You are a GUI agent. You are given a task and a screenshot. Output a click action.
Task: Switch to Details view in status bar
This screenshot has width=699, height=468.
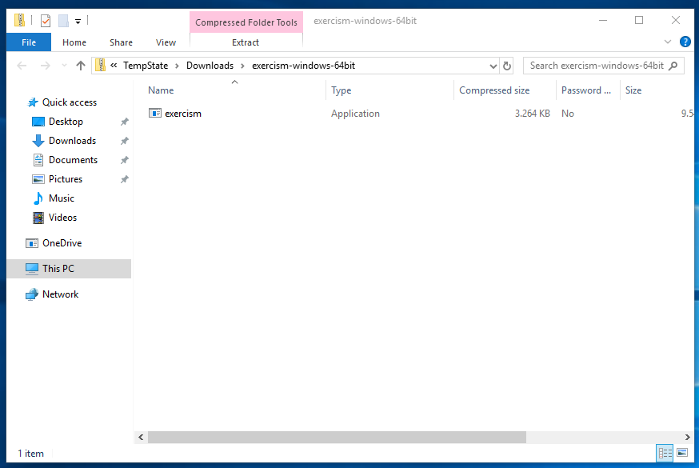point(665,454)
